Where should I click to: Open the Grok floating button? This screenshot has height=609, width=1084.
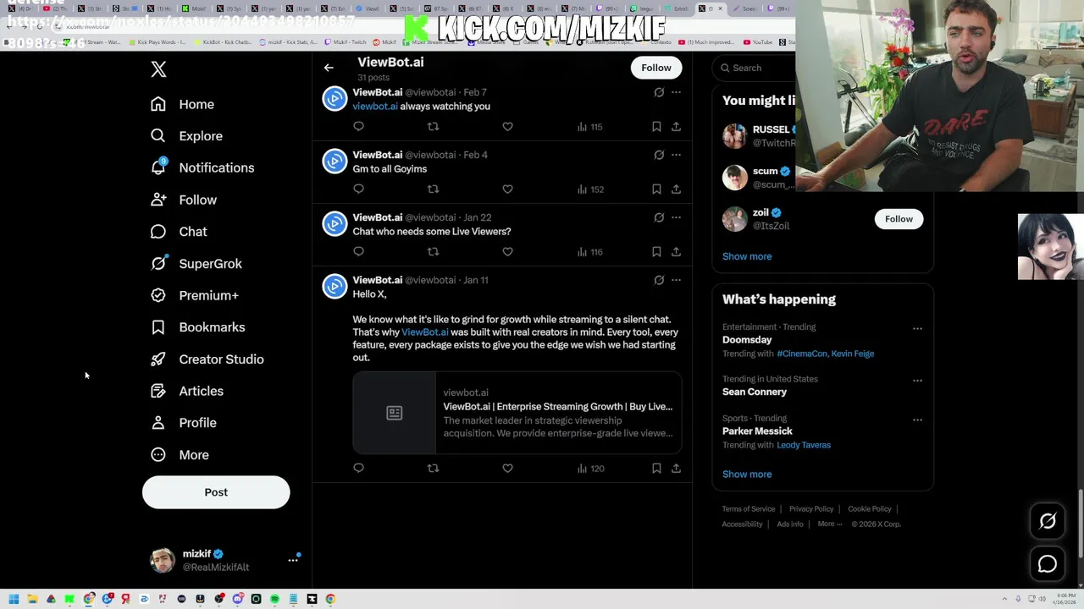[1048, 521]
